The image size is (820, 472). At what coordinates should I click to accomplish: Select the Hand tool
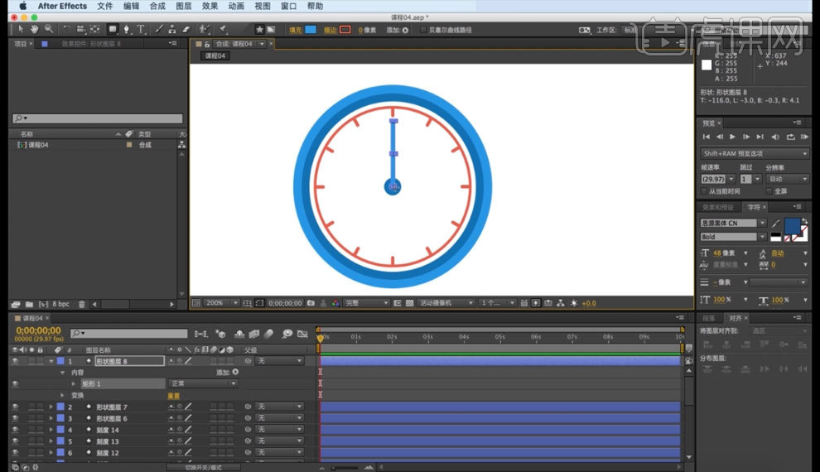(35, 29)
